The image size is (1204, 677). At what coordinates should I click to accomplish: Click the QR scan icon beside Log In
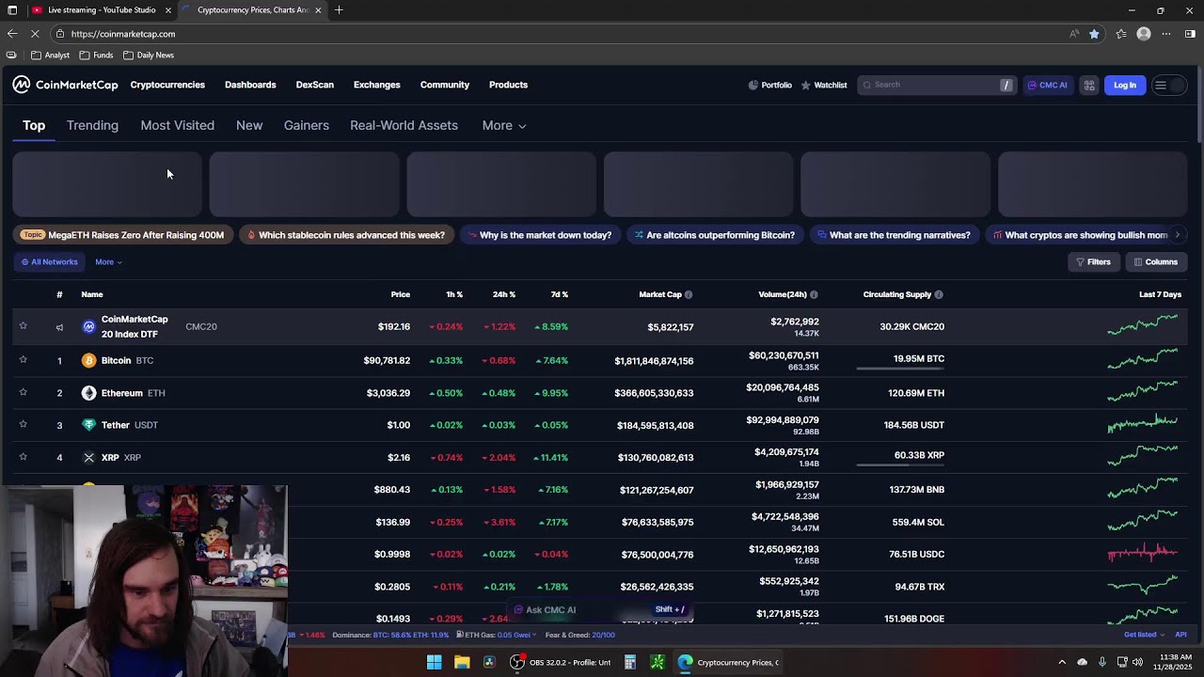[1089, 85]
